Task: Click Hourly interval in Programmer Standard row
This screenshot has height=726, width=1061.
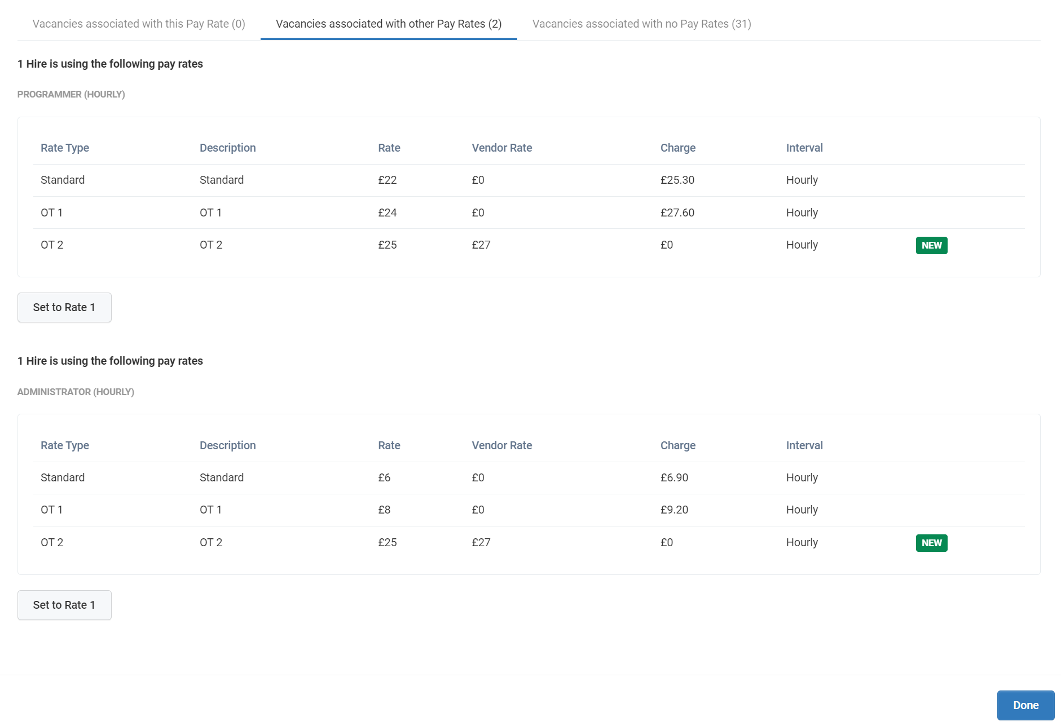Action: click(x=802, y=180)
